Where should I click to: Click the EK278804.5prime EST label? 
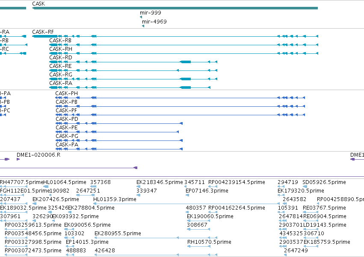tap(91, 208)
